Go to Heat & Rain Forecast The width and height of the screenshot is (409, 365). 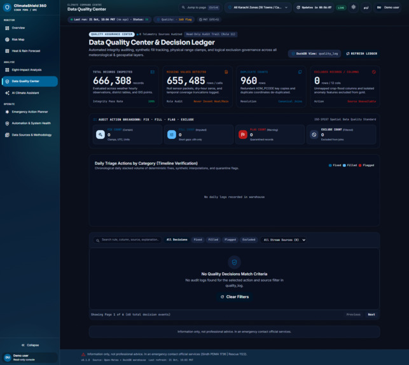click(30, 51)
